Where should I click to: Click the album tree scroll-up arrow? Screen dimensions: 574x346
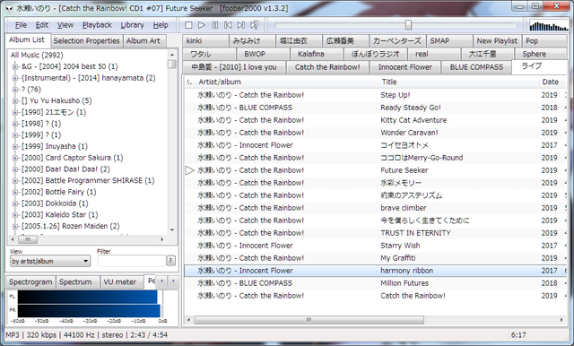point(172,55)
